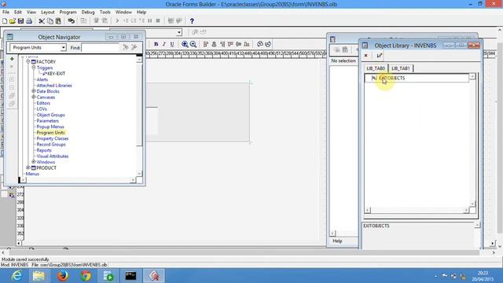Select the Editors node
503x283 pixels.
point(43,103)
